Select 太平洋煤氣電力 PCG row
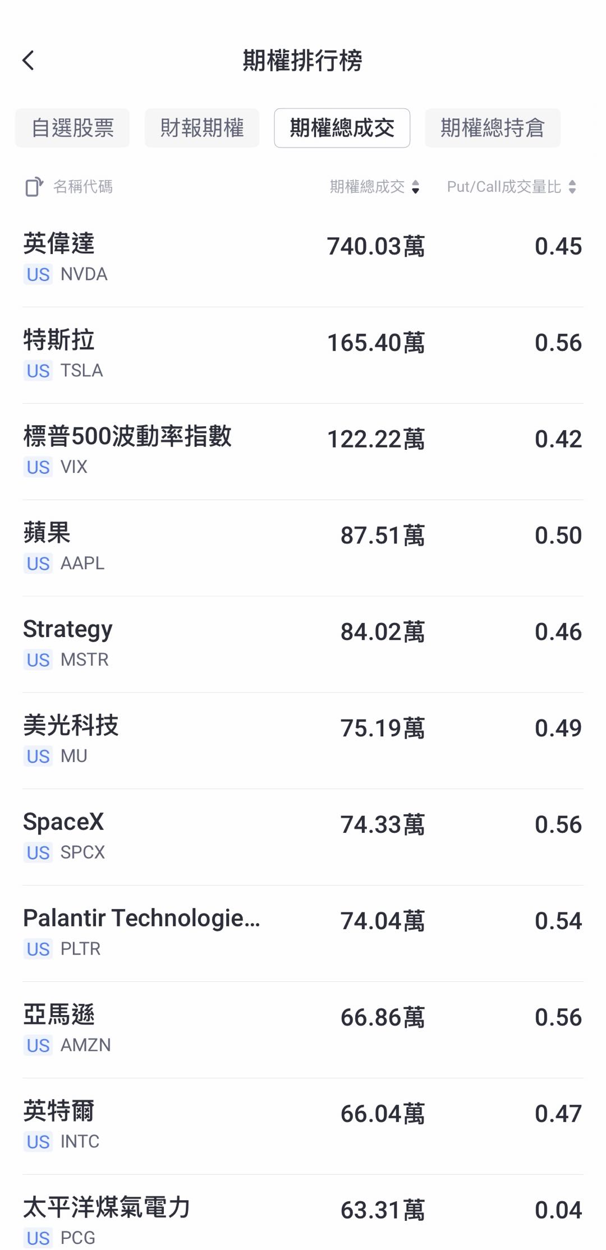Viewport: 606px width, 1250px height. click(x=303, y=1213)
